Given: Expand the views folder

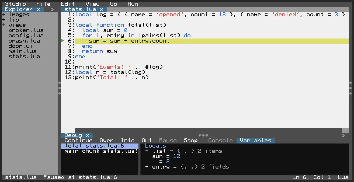Looking at the screenshot, I should [x=4, y=25].
